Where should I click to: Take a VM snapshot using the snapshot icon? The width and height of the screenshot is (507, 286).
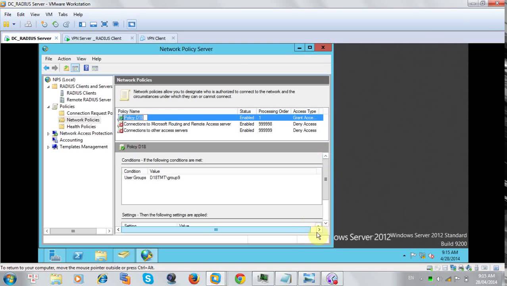click(44, 24)
